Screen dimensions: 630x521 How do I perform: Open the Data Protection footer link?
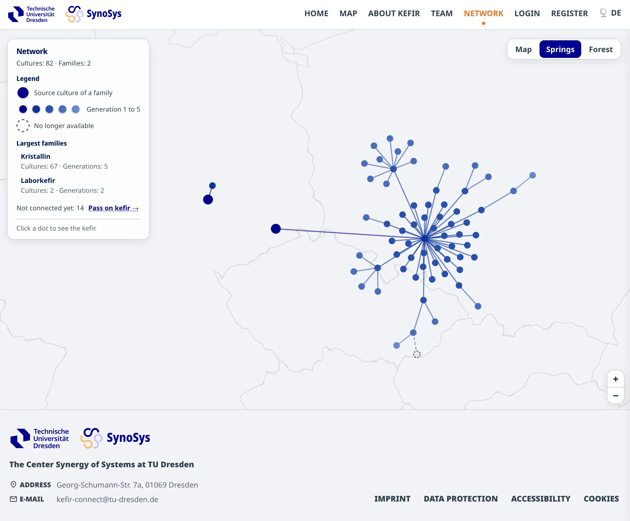(461, 499)
